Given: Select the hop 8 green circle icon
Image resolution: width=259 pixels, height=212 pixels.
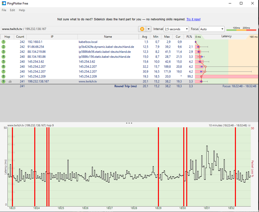Looking at the screenshot, I should 3,76.
